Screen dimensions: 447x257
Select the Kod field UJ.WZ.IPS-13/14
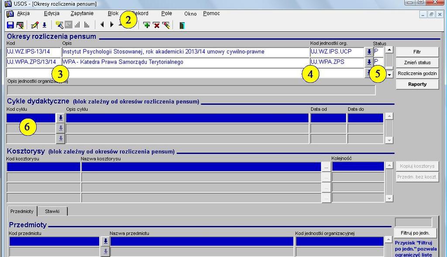coord(34,52)
